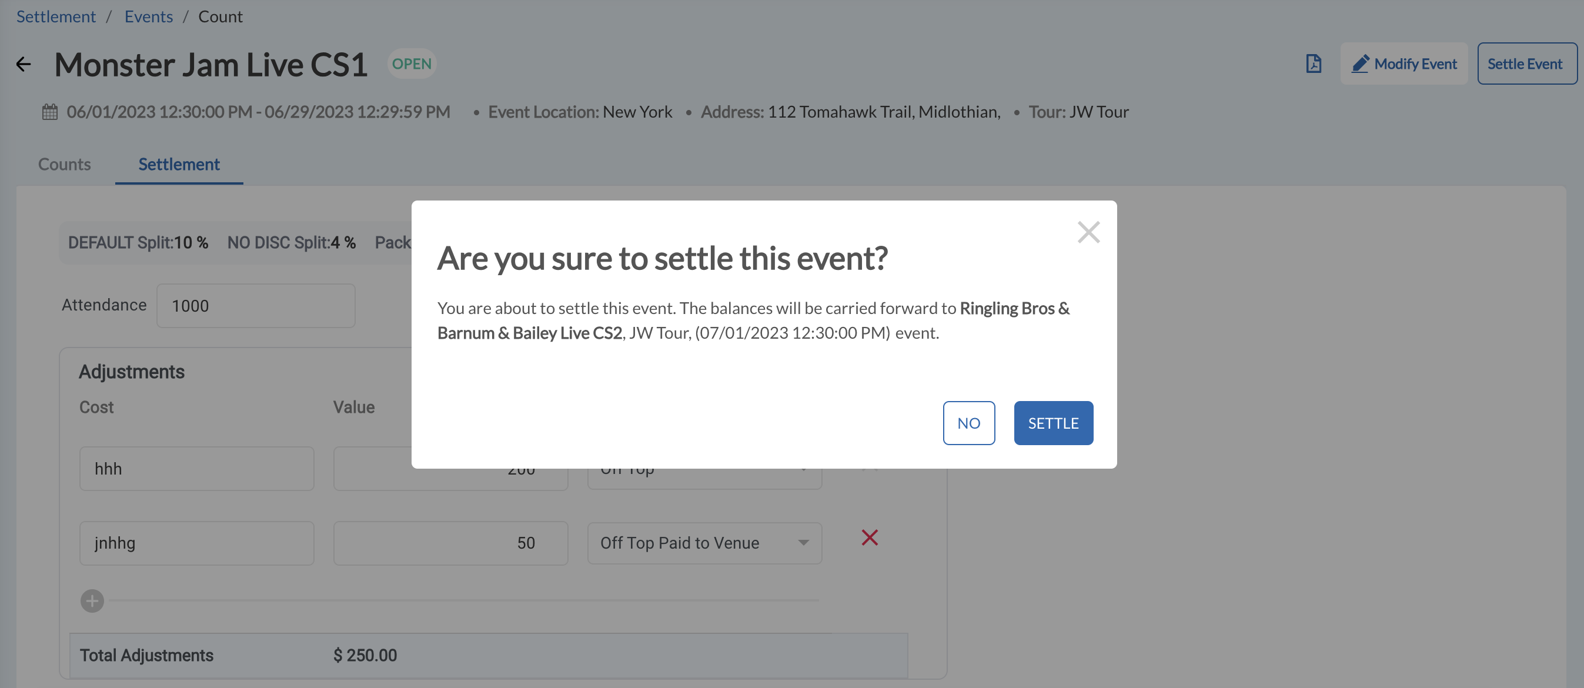Image resolution: width=1584 pixels, height=688 pixels.
Task: Open Settlement breadcrumb link
Action: point(56,16)
